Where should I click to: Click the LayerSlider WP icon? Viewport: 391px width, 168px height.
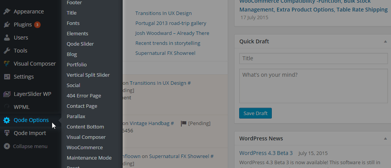pyautogui.click(x=7, y=94)
